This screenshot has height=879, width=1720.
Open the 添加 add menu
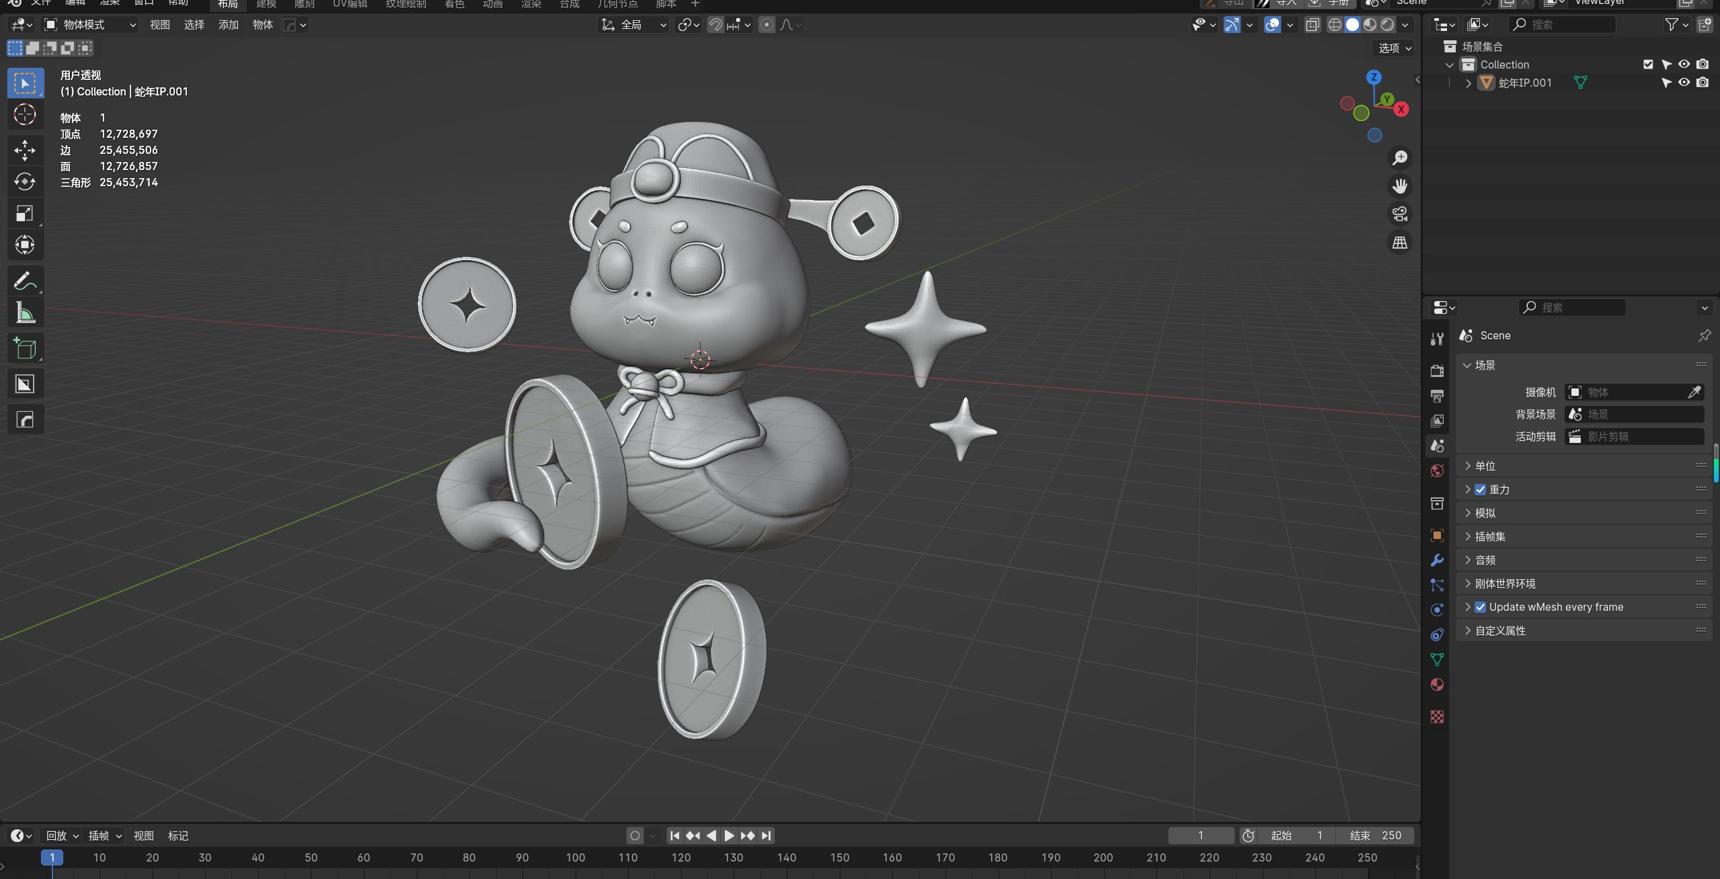[229, 25]
